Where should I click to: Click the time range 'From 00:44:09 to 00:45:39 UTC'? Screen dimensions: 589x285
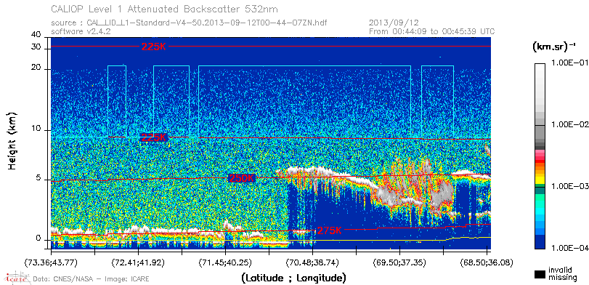click(x=431, y=31)
